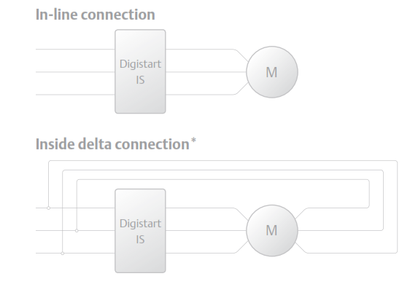Click the motor M circle in inside delta diagram
Viewport: 410px width, 287px height.
272,231
